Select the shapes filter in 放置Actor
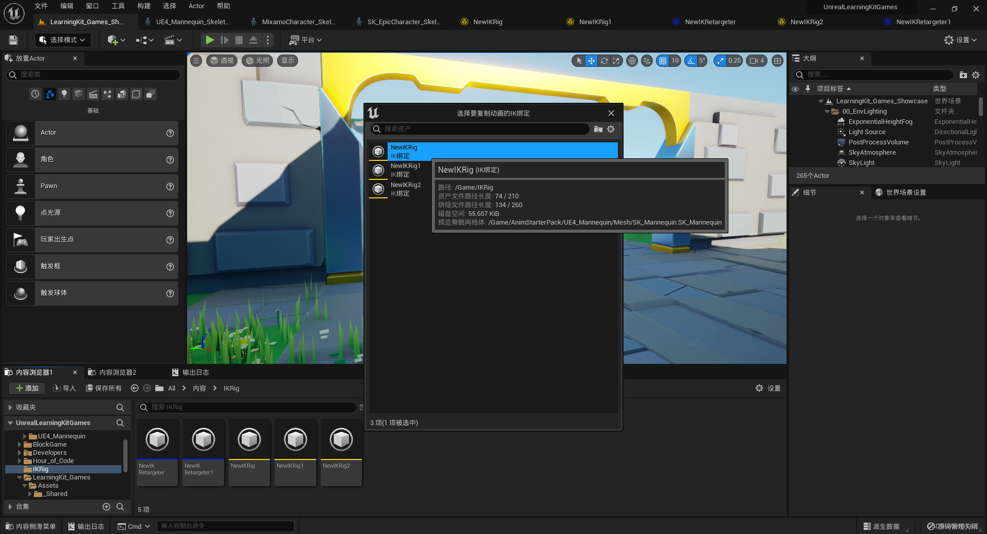Image resolution: width=987 pixels, height=534 pixels. click(x=78, y=94)
